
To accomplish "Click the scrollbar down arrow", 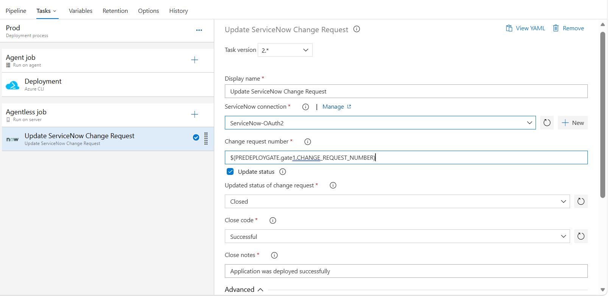I will pos(603,290).
